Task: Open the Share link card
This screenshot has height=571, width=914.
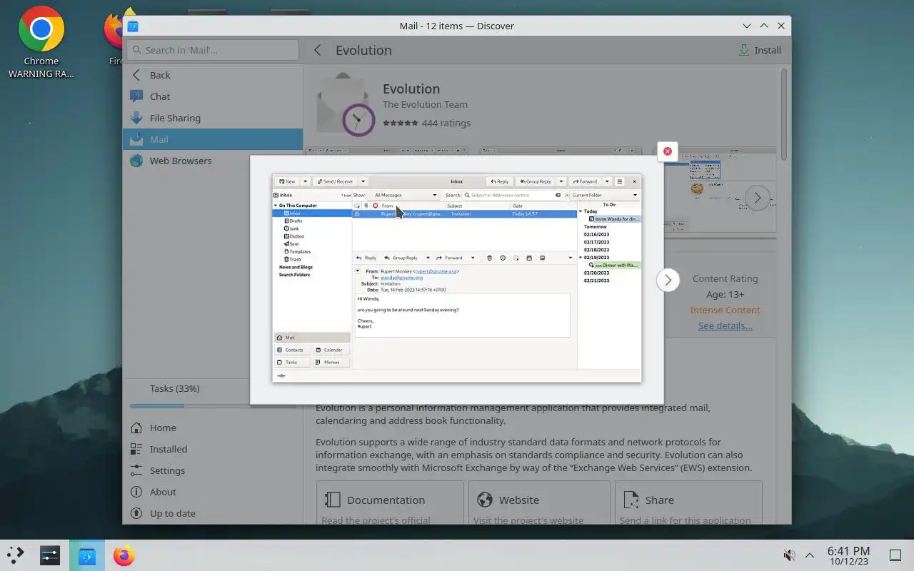Action: tap(688, 503)
